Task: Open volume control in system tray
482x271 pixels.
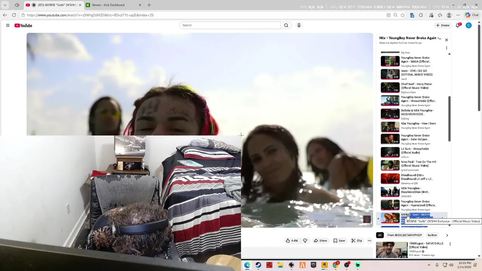Action: pos(451,265)
